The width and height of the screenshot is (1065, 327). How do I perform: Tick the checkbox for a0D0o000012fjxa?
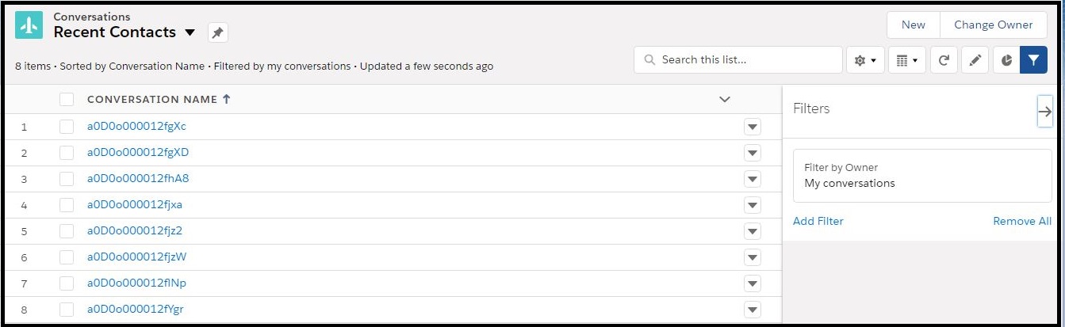(x=67, y=205)
